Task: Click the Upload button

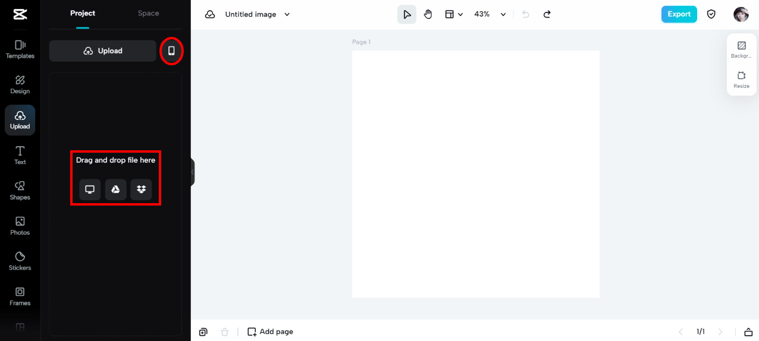Action: click(x=103, y=51)
